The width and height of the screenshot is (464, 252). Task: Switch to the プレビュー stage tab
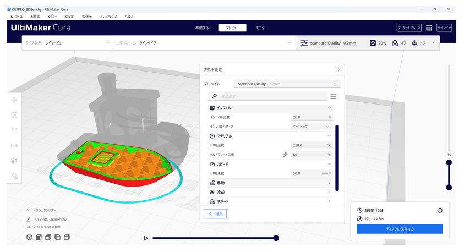coord(232,28)
